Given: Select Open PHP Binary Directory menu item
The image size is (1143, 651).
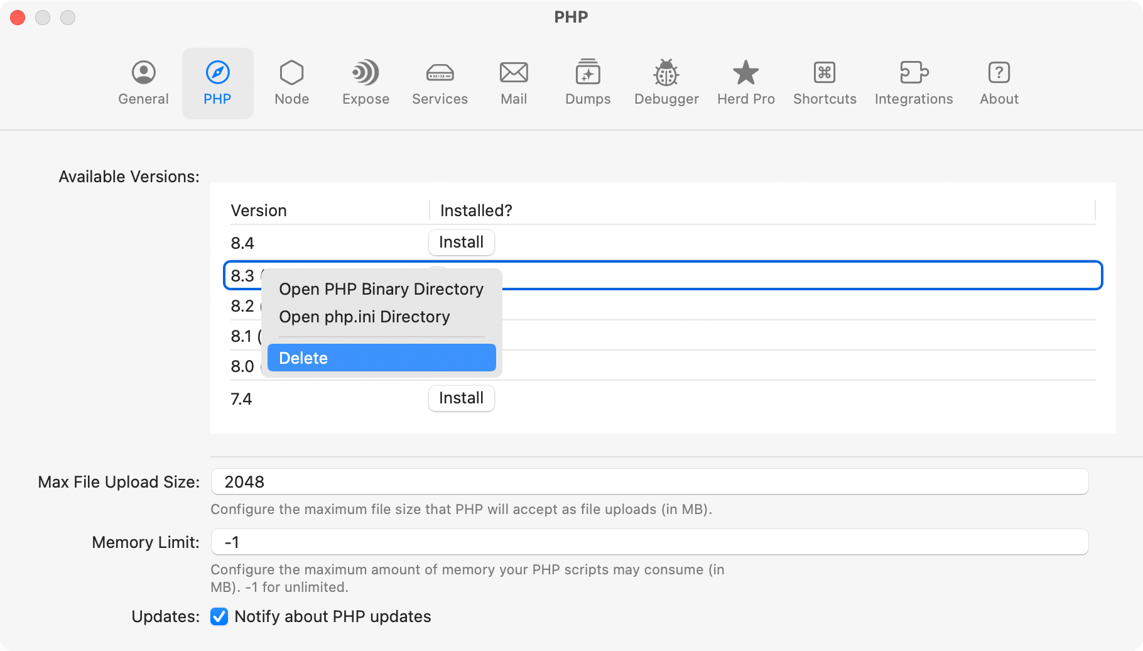Looking at the screenshot, I should 381,289.
